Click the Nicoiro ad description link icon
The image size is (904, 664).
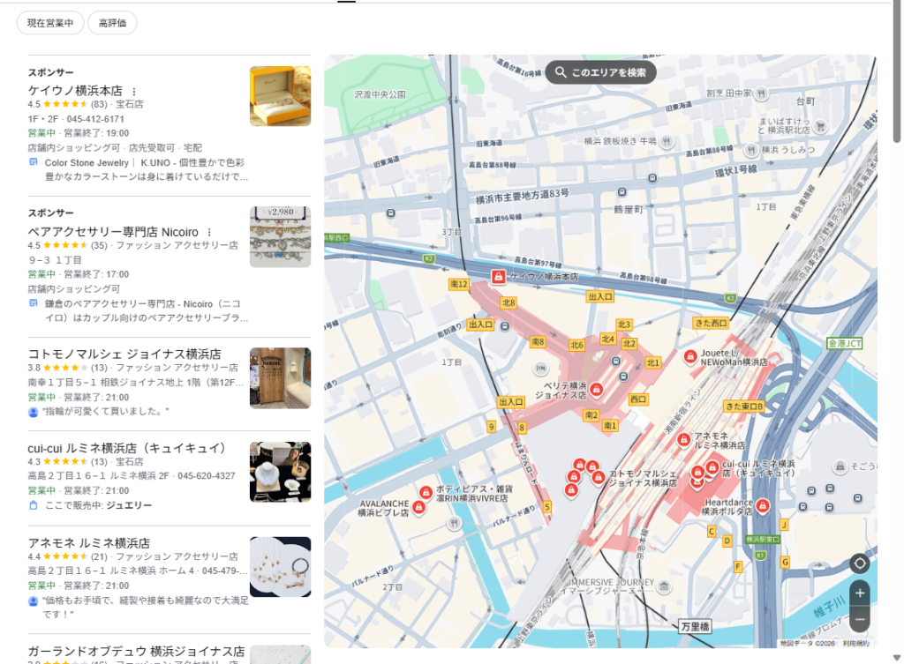tap(34, 303)
